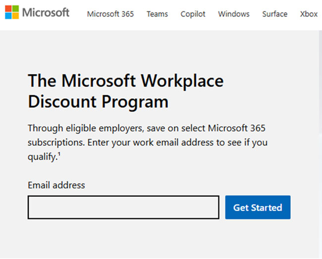
Task: Select Copilot in the navigation bar
Action: [x=193, y=14]
